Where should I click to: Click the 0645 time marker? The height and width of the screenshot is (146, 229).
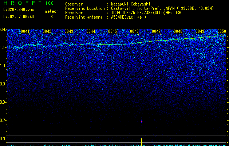112,31
